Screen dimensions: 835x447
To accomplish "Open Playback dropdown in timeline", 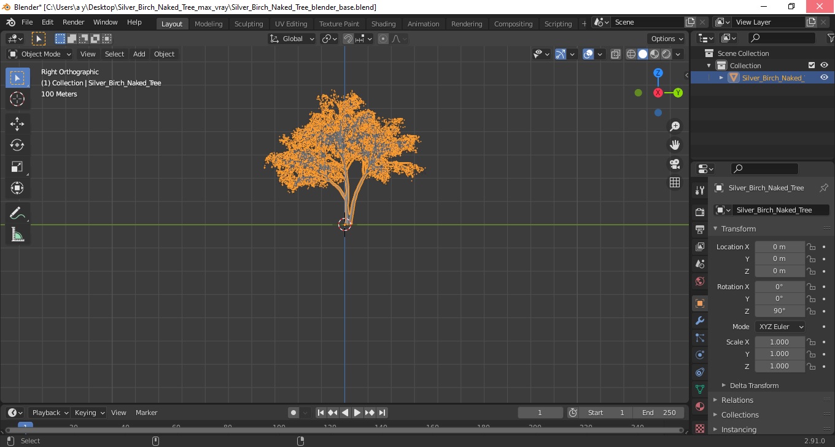I will (50, 413).
